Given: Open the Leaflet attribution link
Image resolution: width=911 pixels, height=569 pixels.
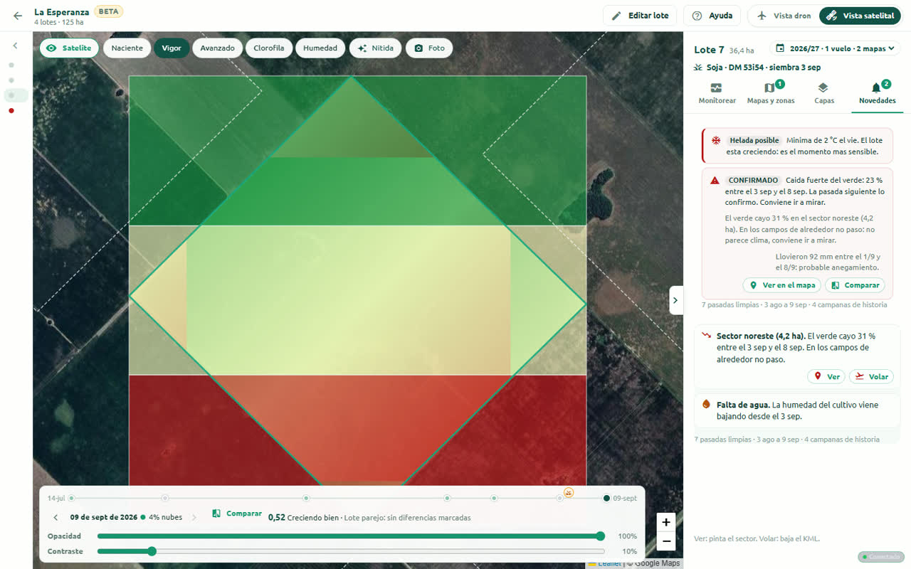Looking at the screenshot, I should click(x=609, y=563).
